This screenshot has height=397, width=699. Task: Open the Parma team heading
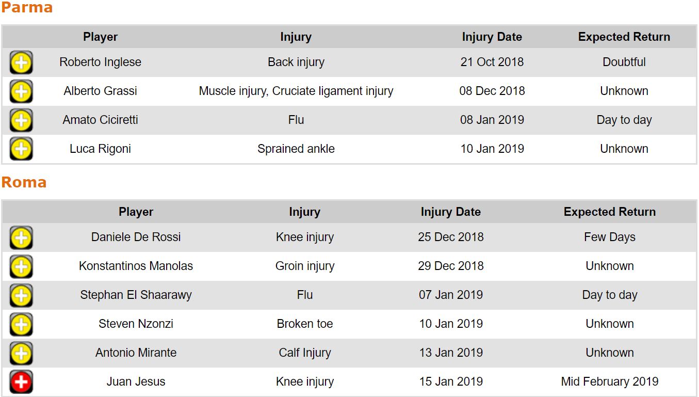click(x=27, y=8)
